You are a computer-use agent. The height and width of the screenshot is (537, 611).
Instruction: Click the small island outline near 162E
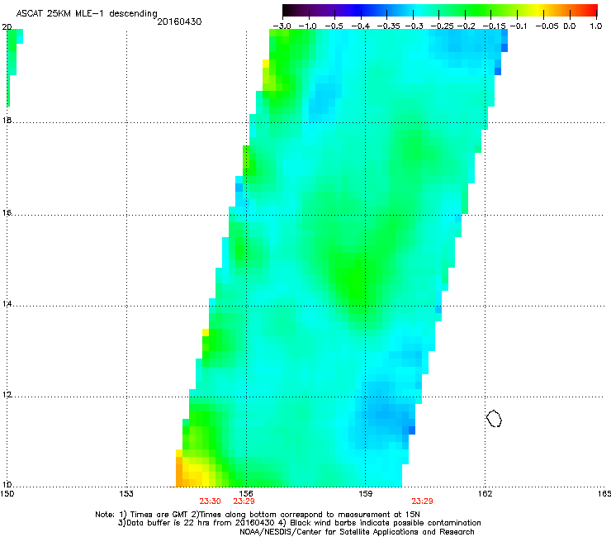click(494, 418)
